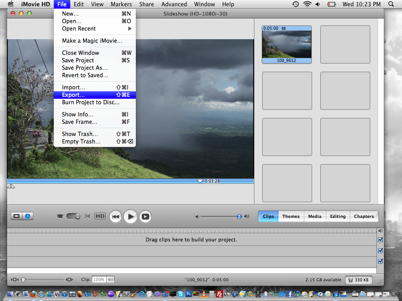Screen dimensions: 402x301
Task: Switch to the clip viewer icon
Action: [x=16, y=216]
